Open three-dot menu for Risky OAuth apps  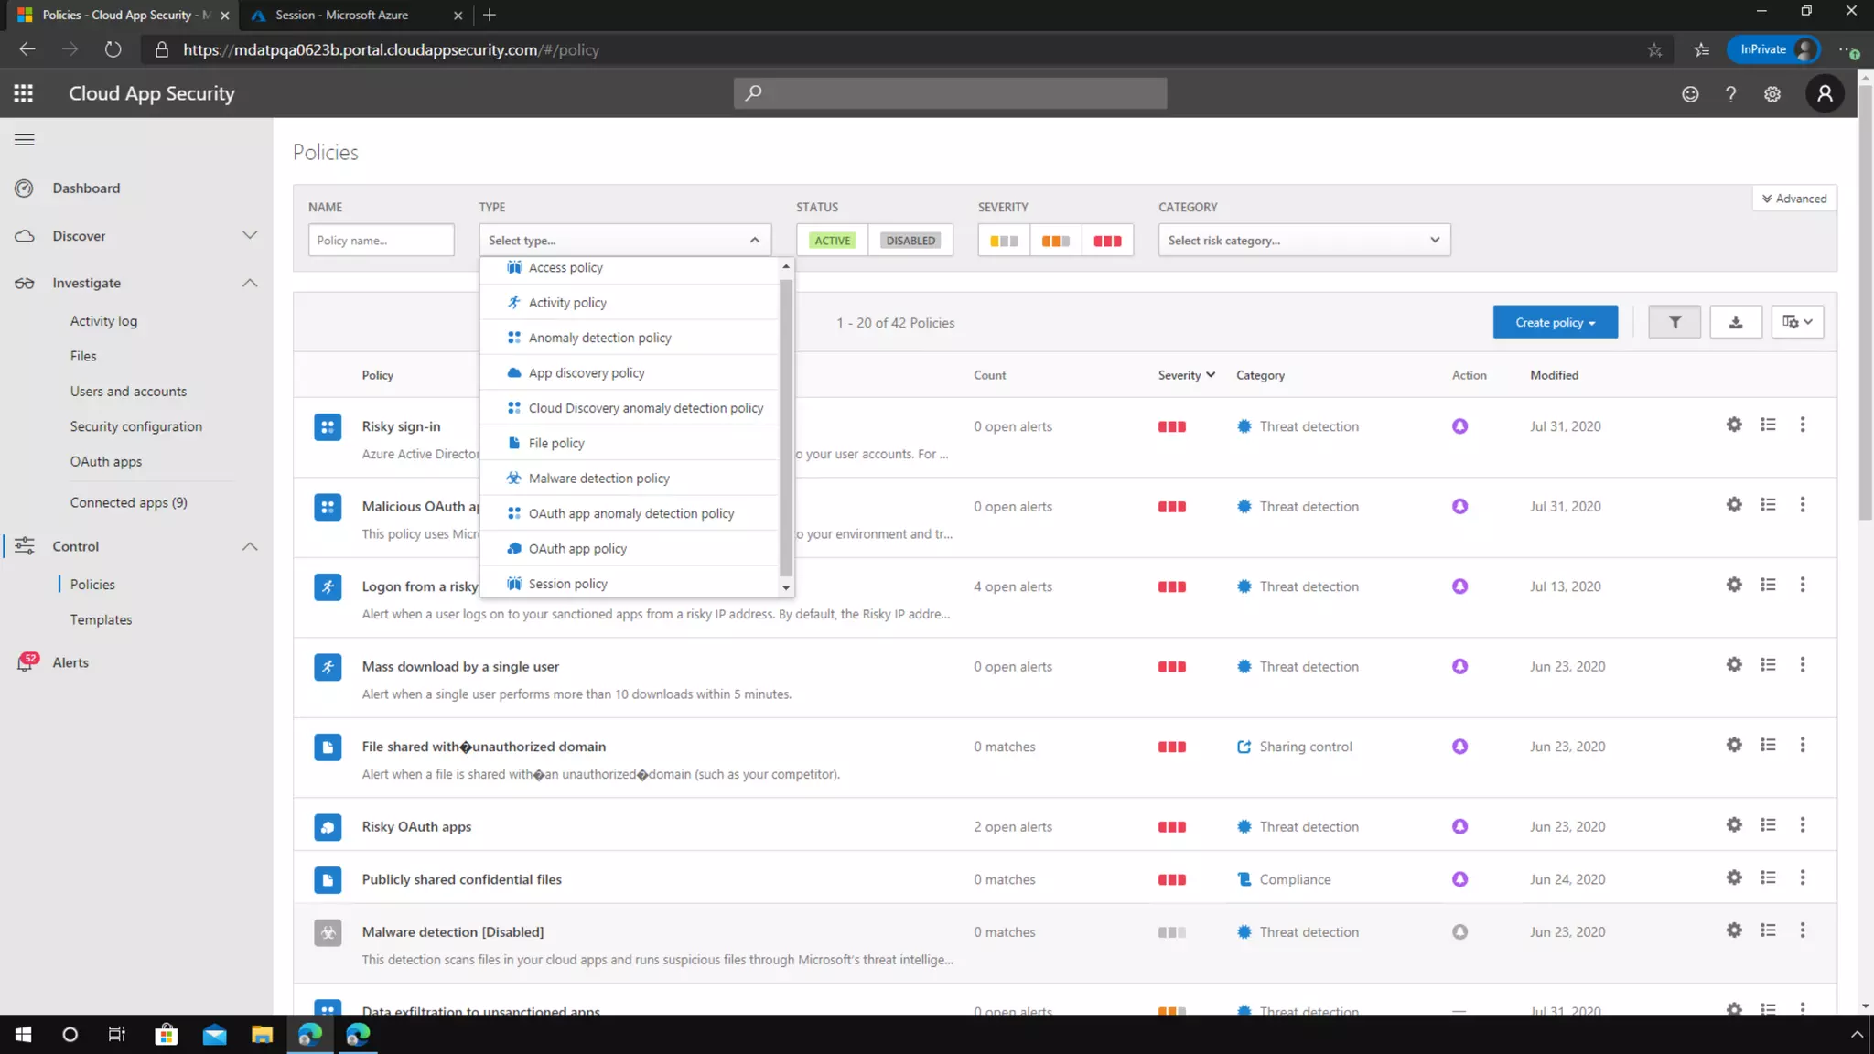[1802, 825]
